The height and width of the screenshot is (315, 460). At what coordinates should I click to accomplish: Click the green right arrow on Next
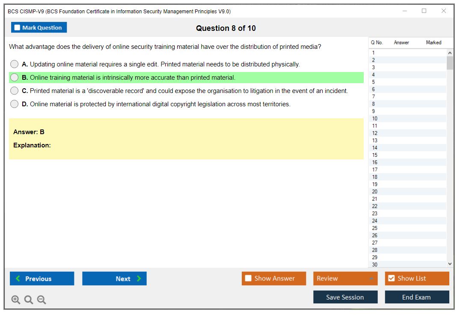coord(139,279)
